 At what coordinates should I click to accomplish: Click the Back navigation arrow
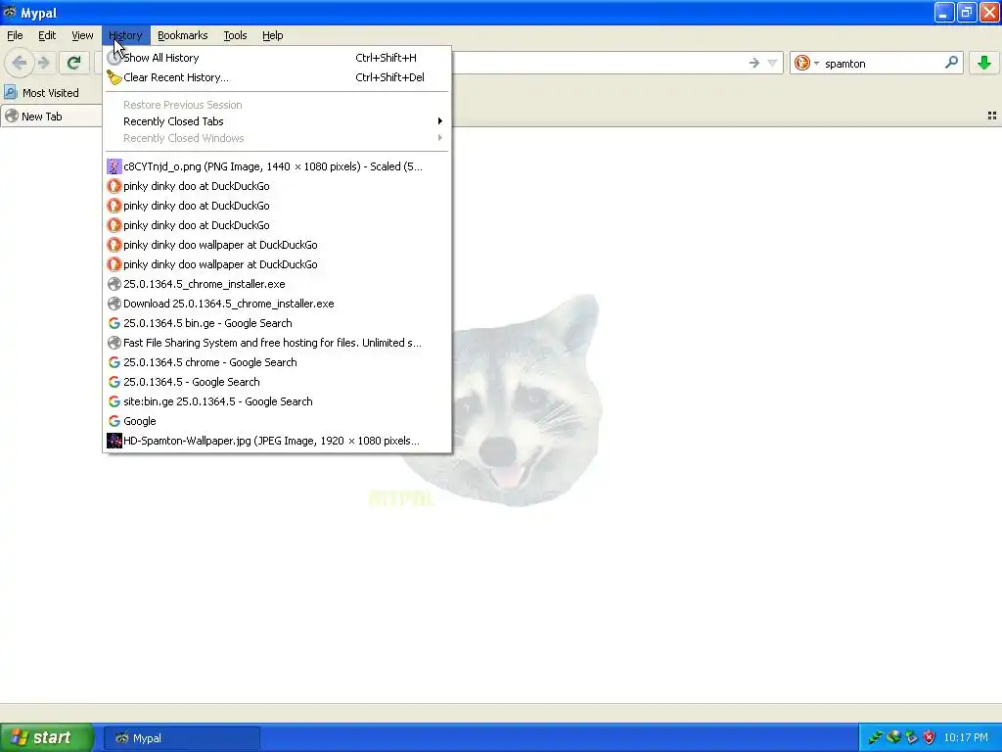click(x=20, y=63)
